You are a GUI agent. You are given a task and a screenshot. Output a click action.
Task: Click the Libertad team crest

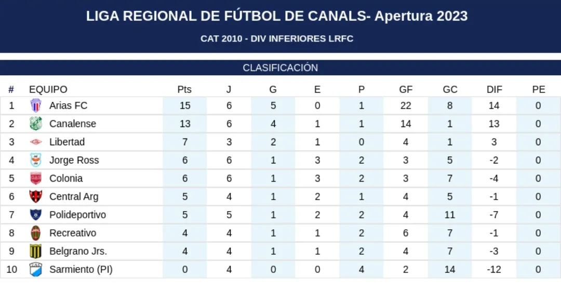(x=35, y=142)
